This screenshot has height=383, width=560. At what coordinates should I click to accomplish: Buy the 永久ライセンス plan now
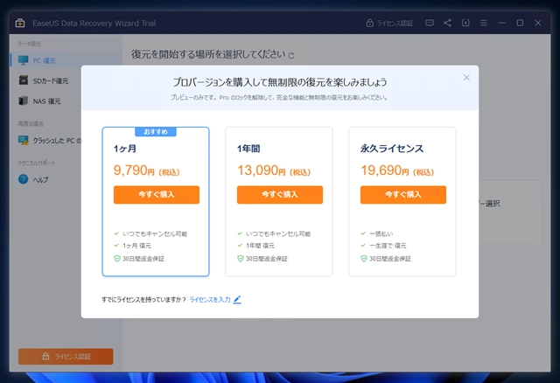coord(402,194)
